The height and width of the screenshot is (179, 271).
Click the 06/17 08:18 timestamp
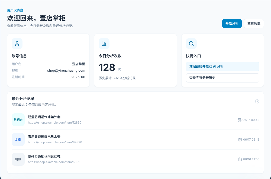[251, 140]
